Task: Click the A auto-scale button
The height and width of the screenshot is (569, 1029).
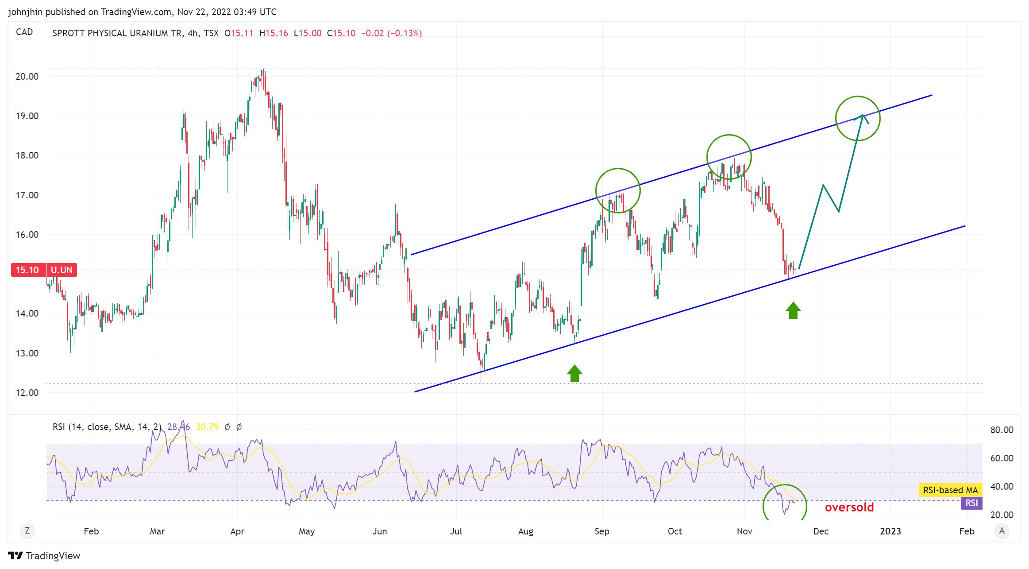Action: click(x=1002, y=530)
